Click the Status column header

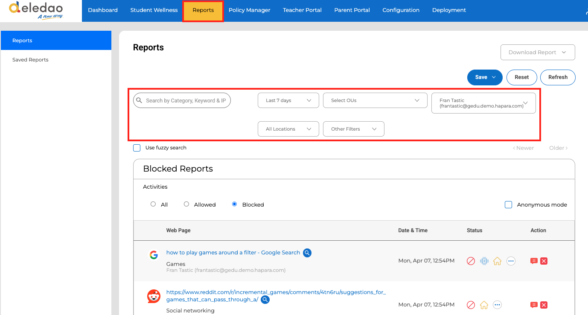click(x=474, y=230)
